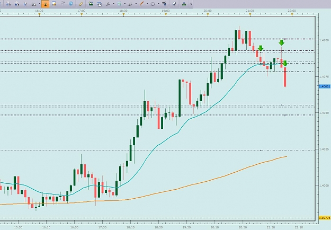Screen dimensions: 331x230
Task: Click the 18:10 label on bottom time axis
Action: [x=130, y=227]
